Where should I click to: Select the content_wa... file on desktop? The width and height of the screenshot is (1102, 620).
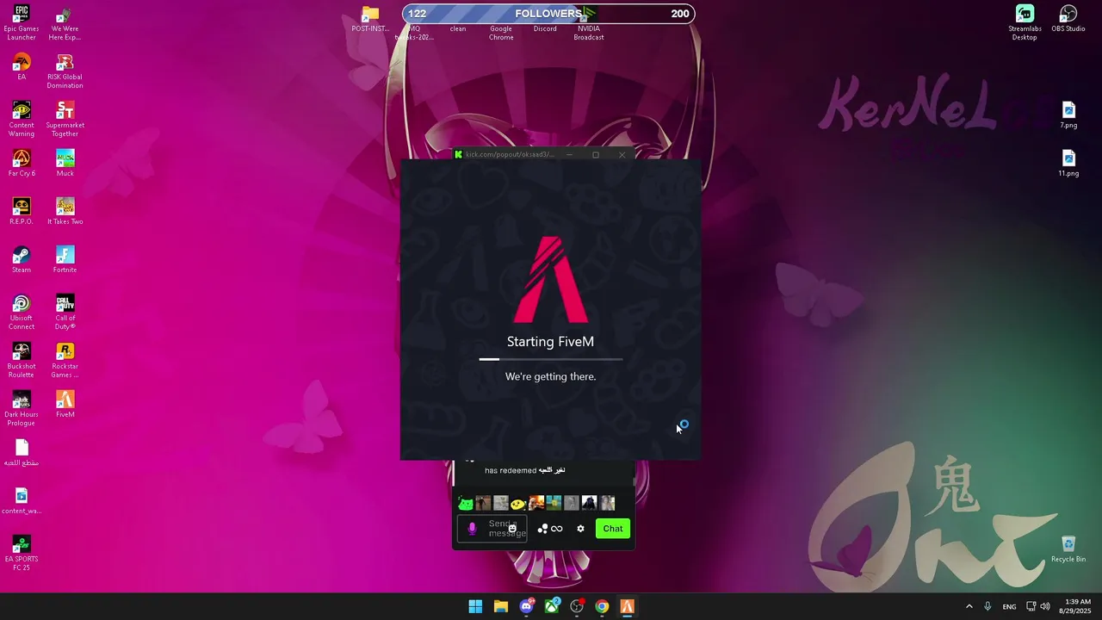coord(22,501)
